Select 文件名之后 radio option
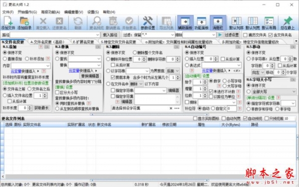This screenshot has width=299, height=187. pyautogui.click(x=29, y=89)
